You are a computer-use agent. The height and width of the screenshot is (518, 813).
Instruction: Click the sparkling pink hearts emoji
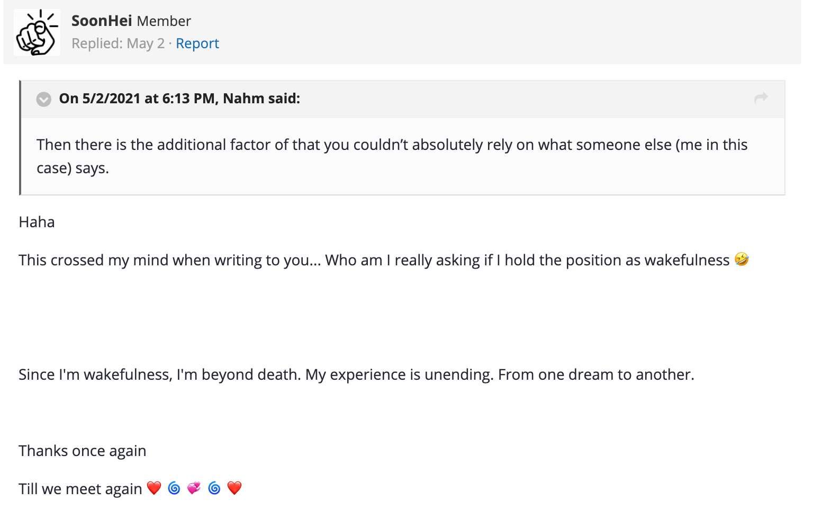194,488
